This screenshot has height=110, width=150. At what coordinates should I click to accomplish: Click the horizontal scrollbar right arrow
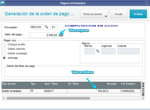pos(143,98)
